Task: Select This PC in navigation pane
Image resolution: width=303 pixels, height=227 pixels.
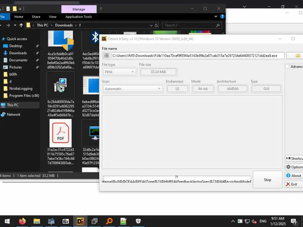Action: 12,105
